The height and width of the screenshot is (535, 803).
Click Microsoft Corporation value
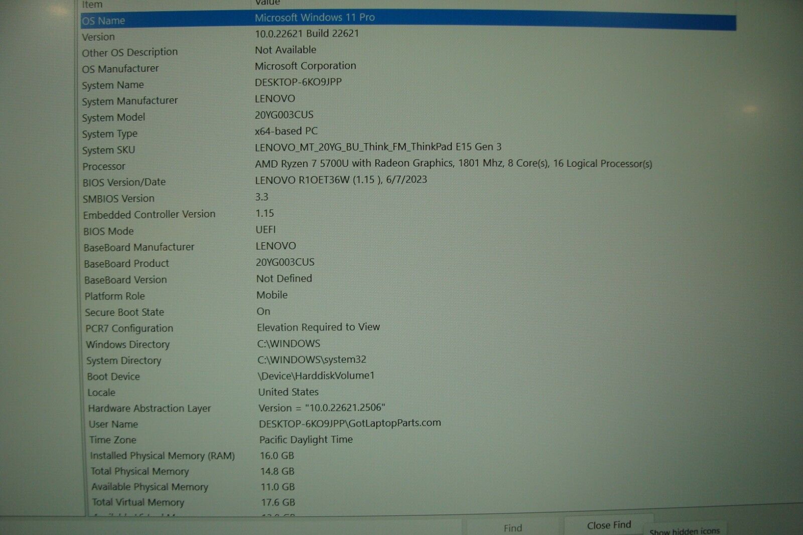point(305,66)
